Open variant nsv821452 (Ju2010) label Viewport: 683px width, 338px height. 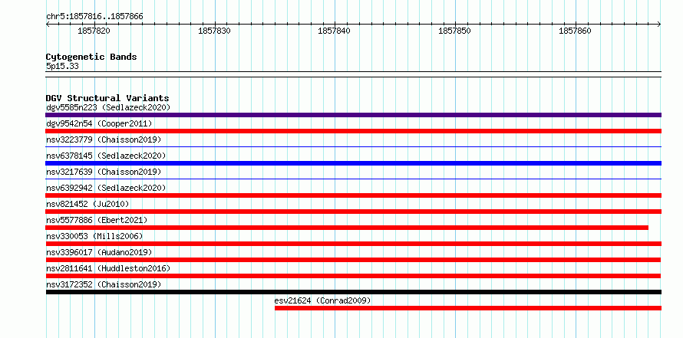click(87, 204)
